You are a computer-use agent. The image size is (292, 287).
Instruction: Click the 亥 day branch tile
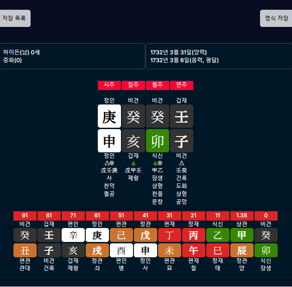133,141
